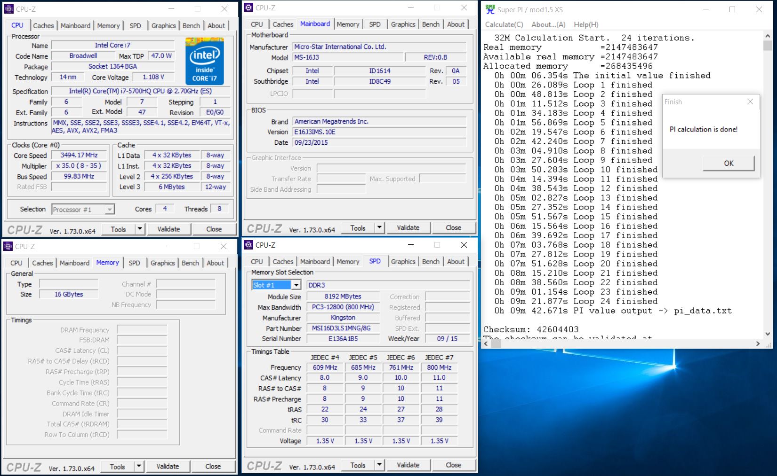Minimize the Mainboard CPU-Z window

point(411,8)
